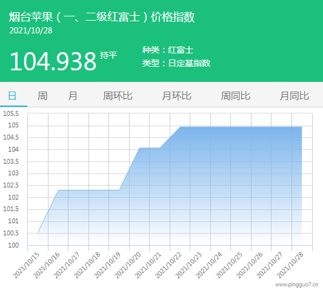Image resolution: width=323 pixels, height=290 pixels.
Task: Click the 持平 status label
Action: coord(108,55)
